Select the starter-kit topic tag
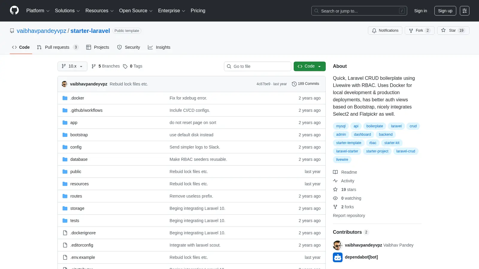 392,143
